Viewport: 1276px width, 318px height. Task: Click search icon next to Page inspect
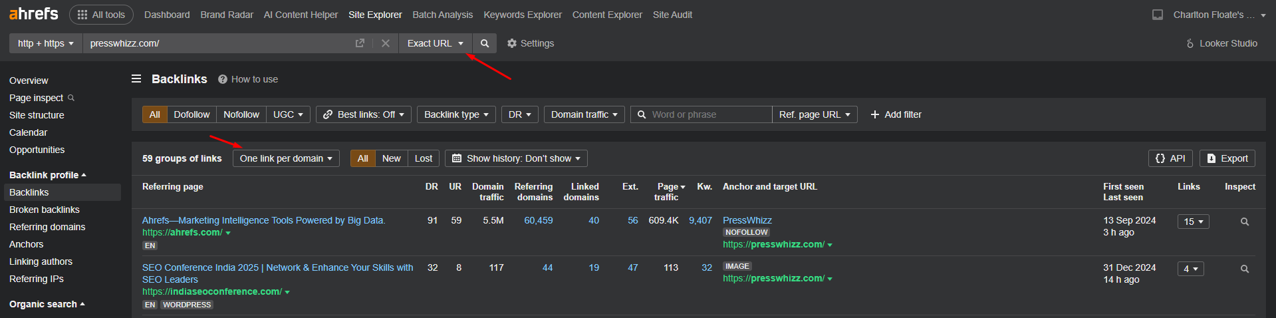point(71,98)
